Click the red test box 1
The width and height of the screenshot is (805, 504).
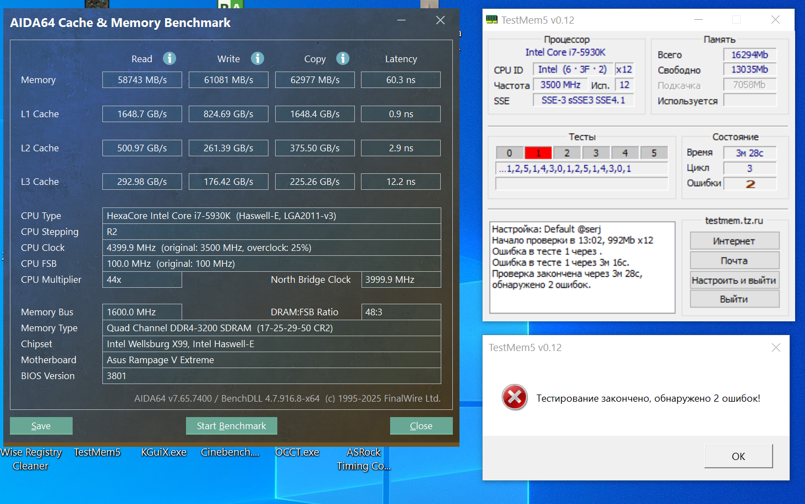click(538, 153)
